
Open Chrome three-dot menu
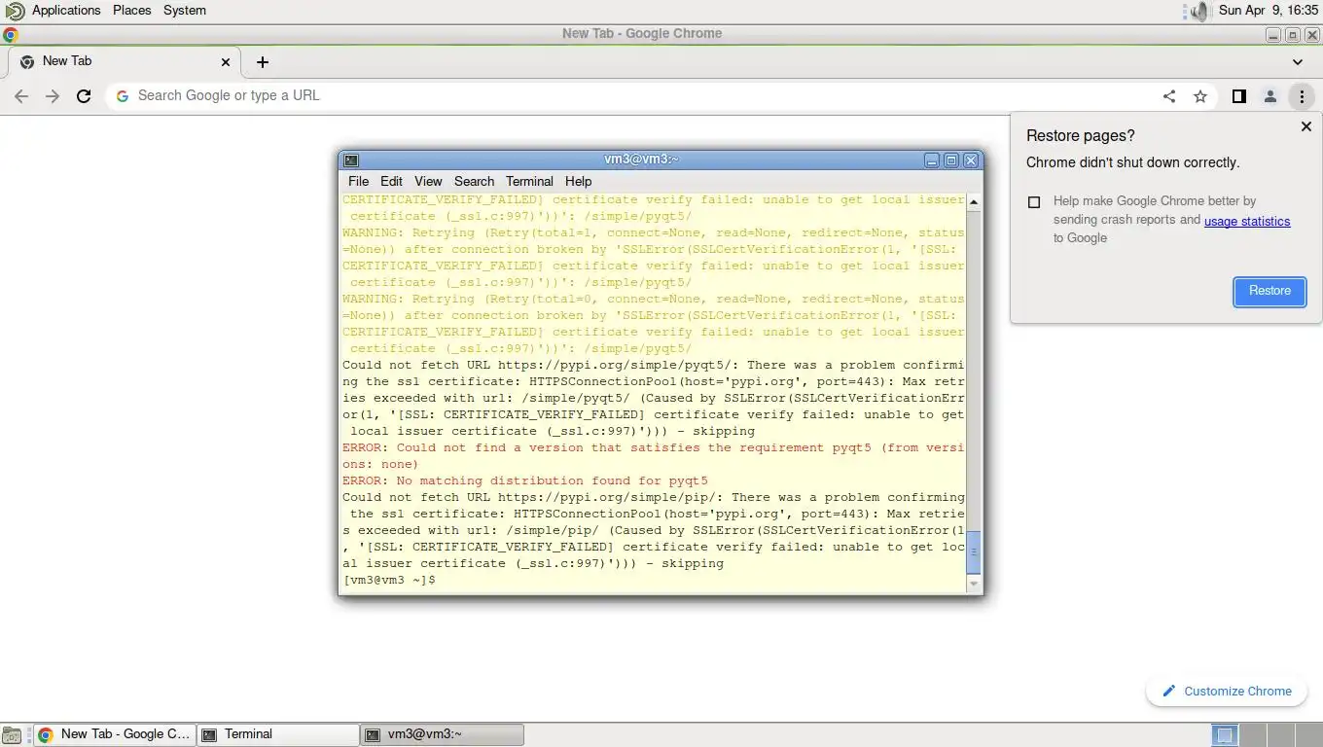(x=1302, y=96)
